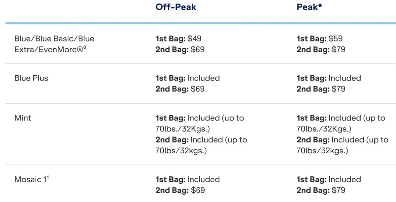Viewport: 396px width, 202px height.
Task: Select the Mint fare row label
Action: [22, 118]
